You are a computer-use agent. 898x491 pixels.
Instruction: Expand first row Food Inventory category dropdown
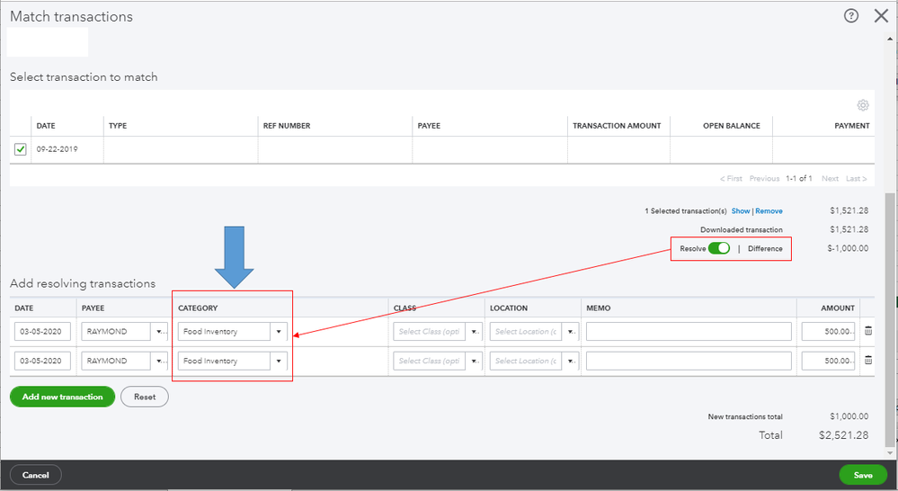[x=279, y=332]
